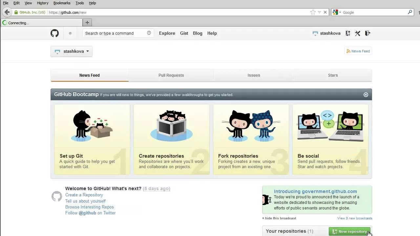Viewport: 420px width, 236px height.
Task: Open Gist from GitHub header
Action: (184, 33)
